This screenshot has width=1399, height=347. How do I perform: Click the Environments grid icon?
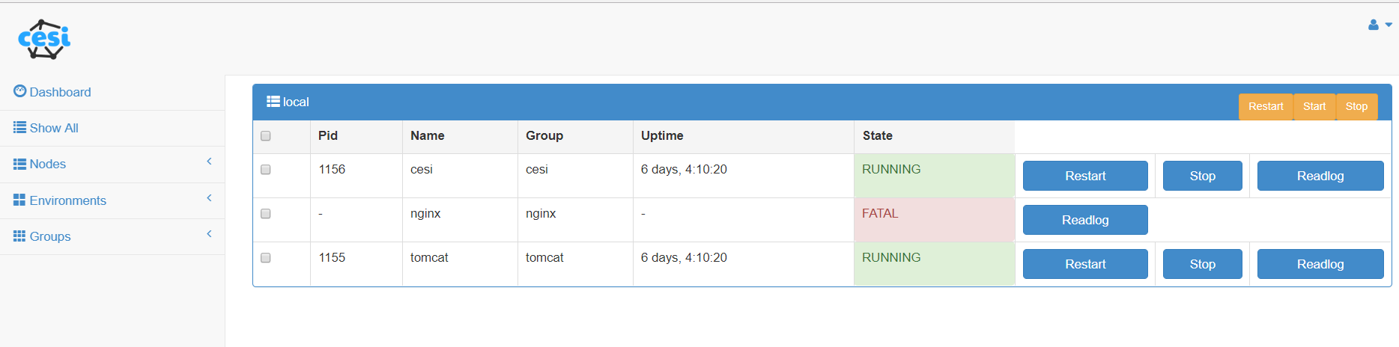(x=20, y=200)
